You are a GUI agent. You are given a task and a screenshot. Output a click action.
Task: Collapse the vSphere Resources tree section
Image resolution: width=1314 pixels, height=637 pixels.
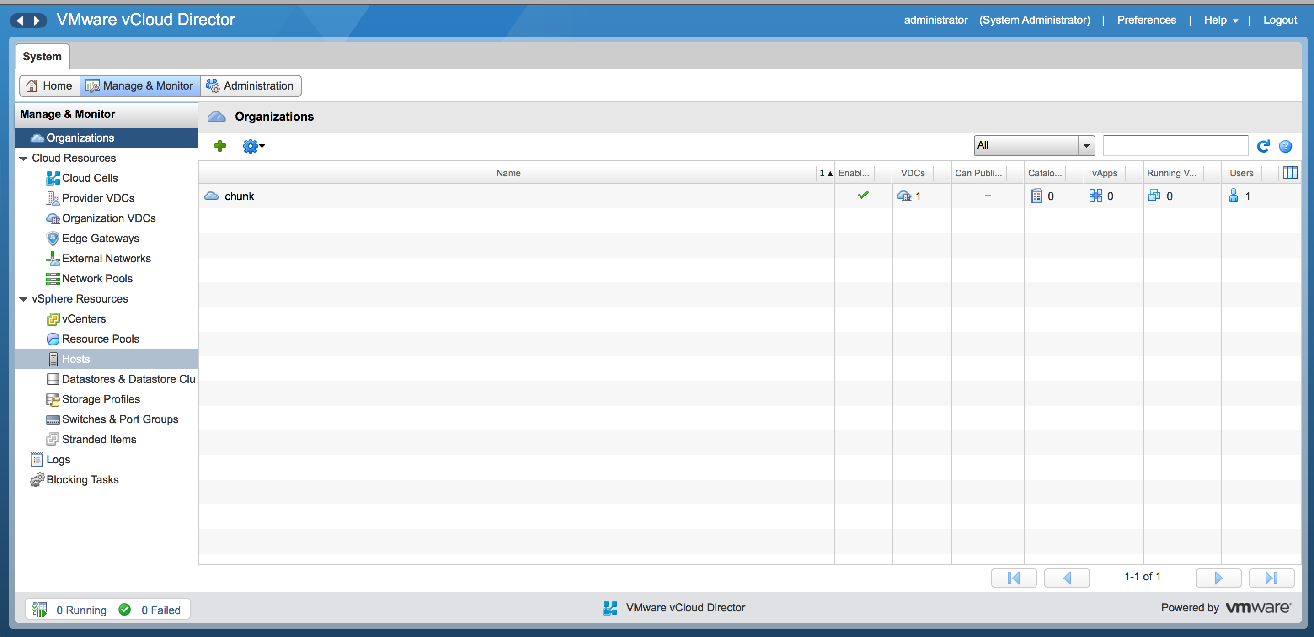23,299
